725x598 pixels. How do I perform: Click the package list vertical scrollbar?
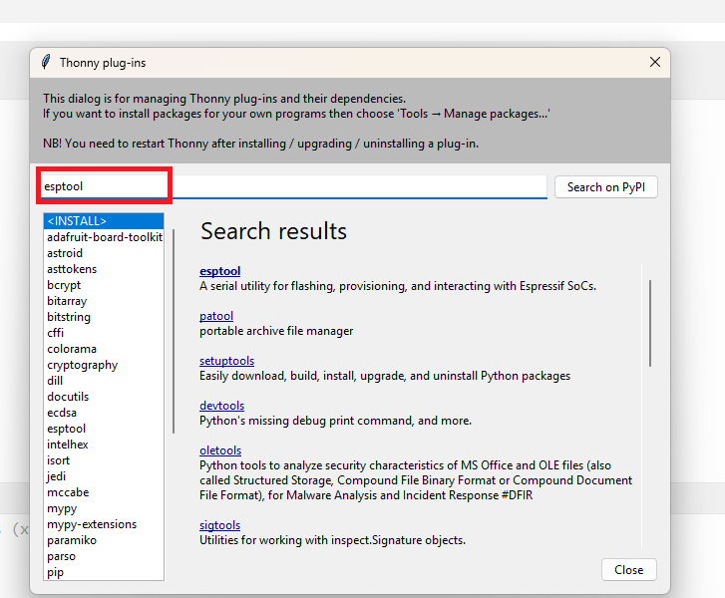click(174, 331)
